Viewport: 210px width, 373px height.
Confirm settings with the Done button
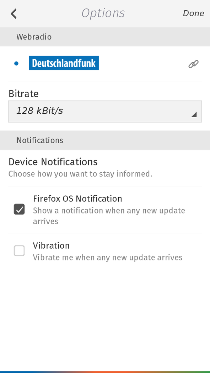point(193,13)
